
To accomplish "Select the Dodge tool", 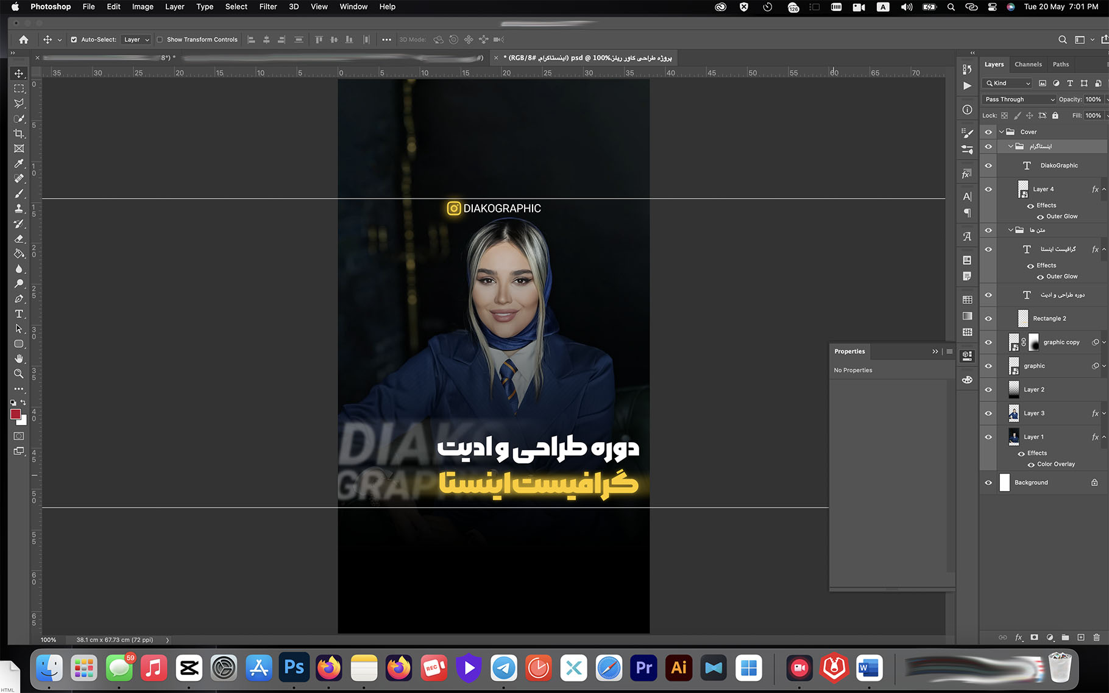I will point(19,284).
